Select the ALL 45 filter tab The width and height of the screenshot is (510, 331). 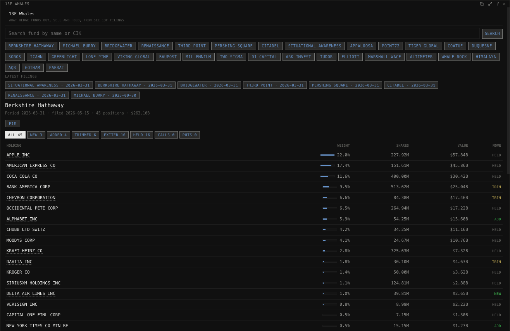pyautogui.click(x=15, y=135)
